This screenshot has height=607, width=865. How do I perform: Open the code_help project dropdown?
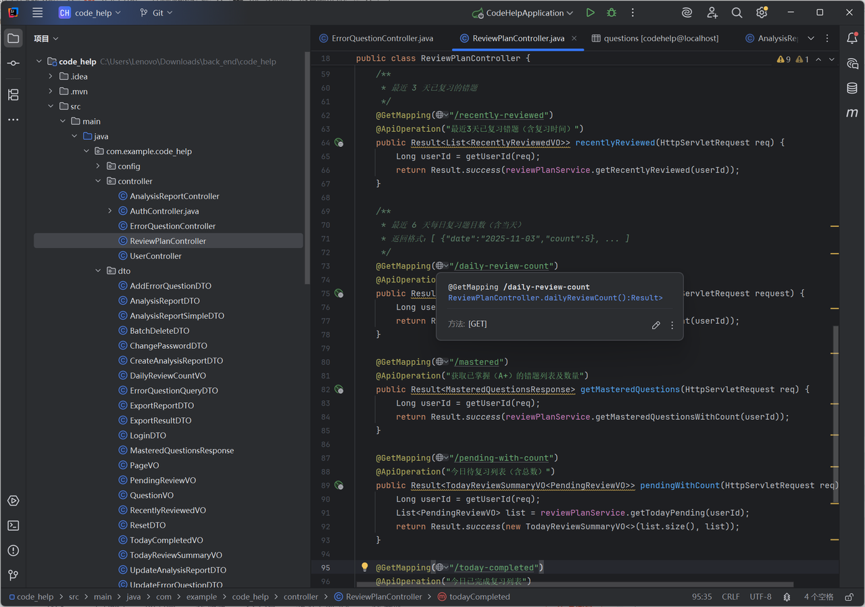(x=90, y=13)
